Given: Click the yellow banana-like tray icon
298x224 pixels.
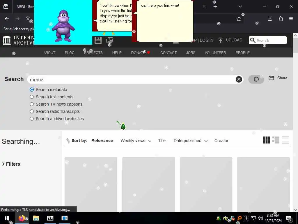Looking at the screenshot, I should click(226, 218).
